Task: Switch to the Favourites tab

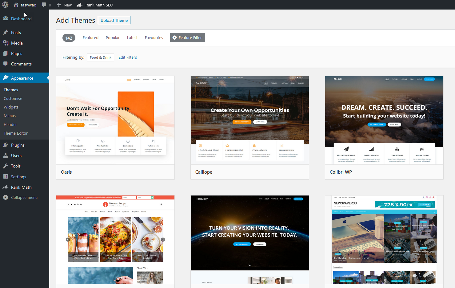Action: coord(154,37)
